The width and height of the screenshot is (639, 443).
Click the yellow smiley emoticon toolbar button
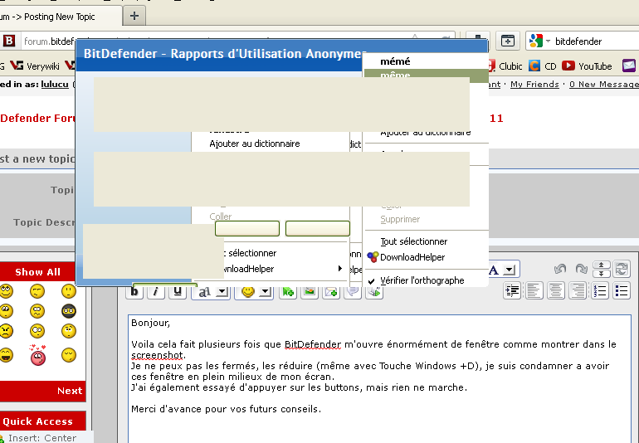pyautogui.click(x=248, y=292)
